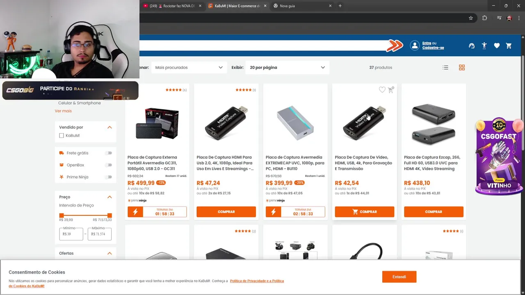
Task: Switch to list view layout icon
Action: [445, 68]
